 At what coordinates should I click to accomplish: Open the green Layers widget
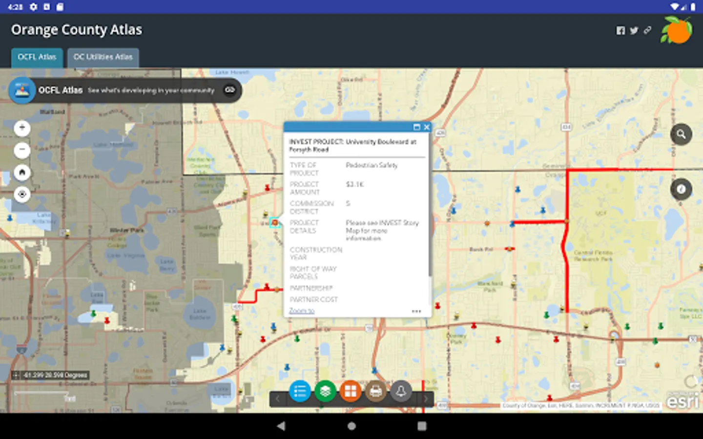325,391
